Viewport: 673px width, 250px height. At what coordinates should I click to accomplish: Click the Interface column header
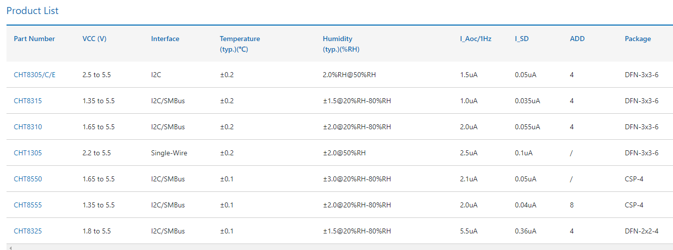click(165, 39)
